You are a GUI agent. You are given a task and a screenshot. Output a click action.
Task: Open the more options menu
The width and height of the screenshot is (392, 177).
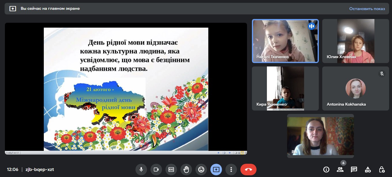point(231,170)
